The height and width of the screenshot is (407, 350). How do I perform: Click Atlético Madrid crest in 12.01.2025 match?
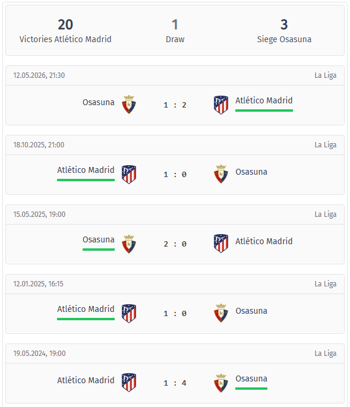point(129,313)
